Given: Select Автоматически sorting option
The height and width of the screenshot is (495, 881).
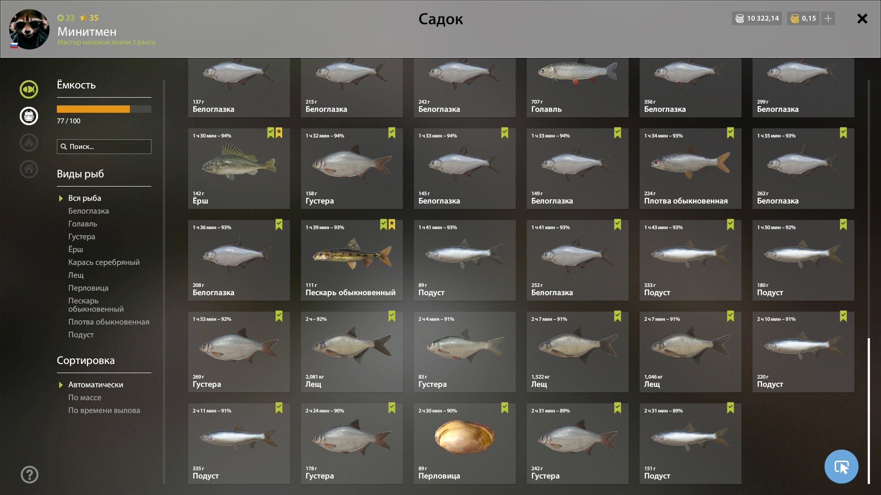Looking at the screenshot, I should click(x=95, y=385).
